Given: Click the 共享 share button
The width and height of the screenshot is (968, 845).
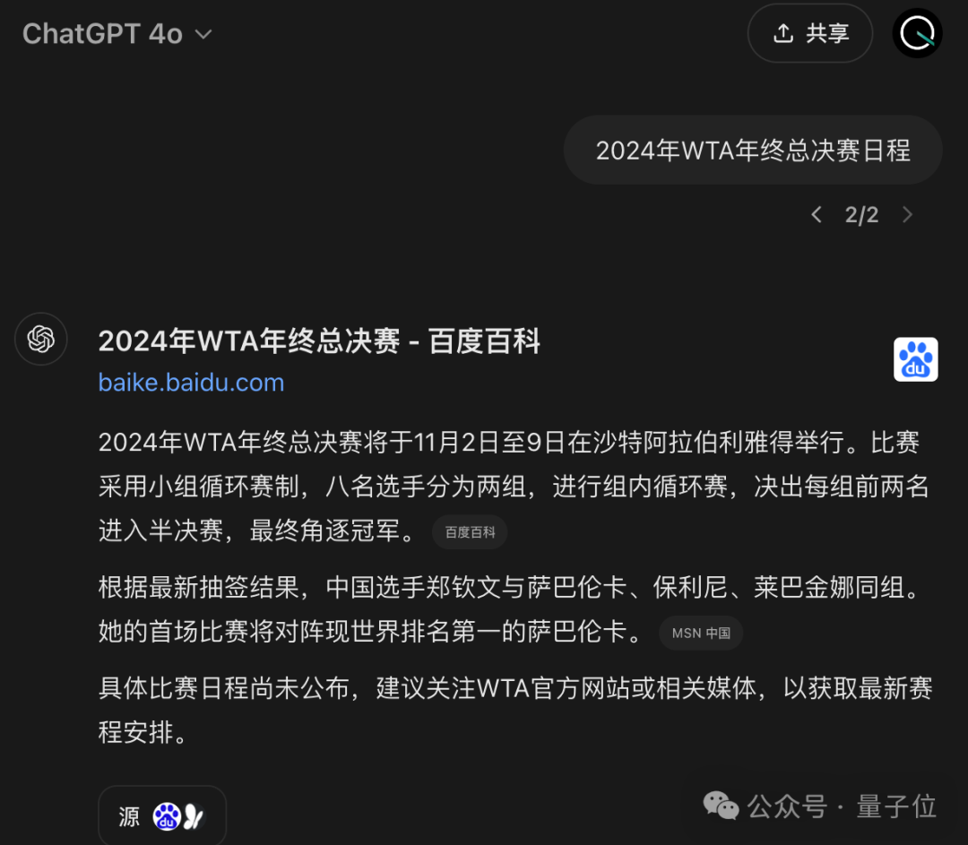Looking at the screenshot, I should 810,33.
